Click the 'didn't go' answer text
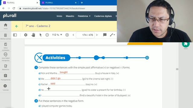 pyautogui.click(x=55, y=78)
